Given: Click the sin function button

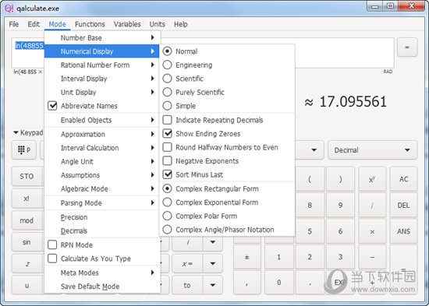Looking at the screenshot, I should coord(27,242).
